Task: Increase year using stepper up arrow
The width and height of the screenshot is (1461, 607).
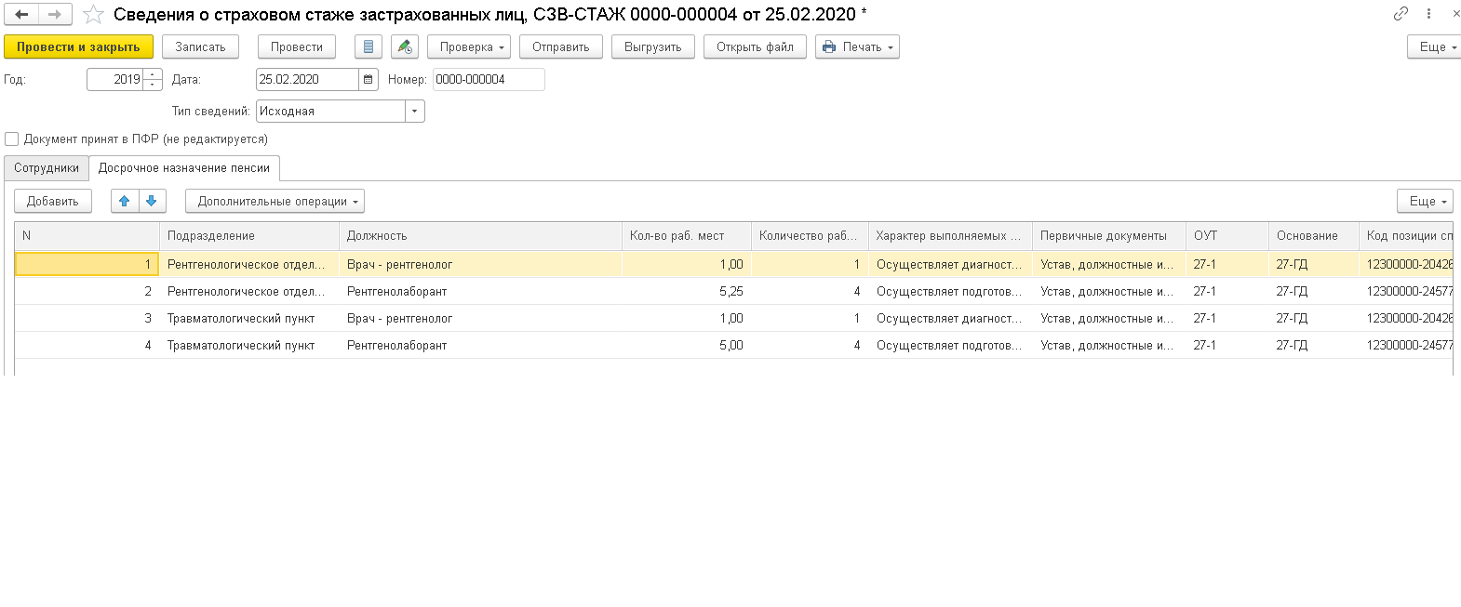Action: click(x=153, y=74)
